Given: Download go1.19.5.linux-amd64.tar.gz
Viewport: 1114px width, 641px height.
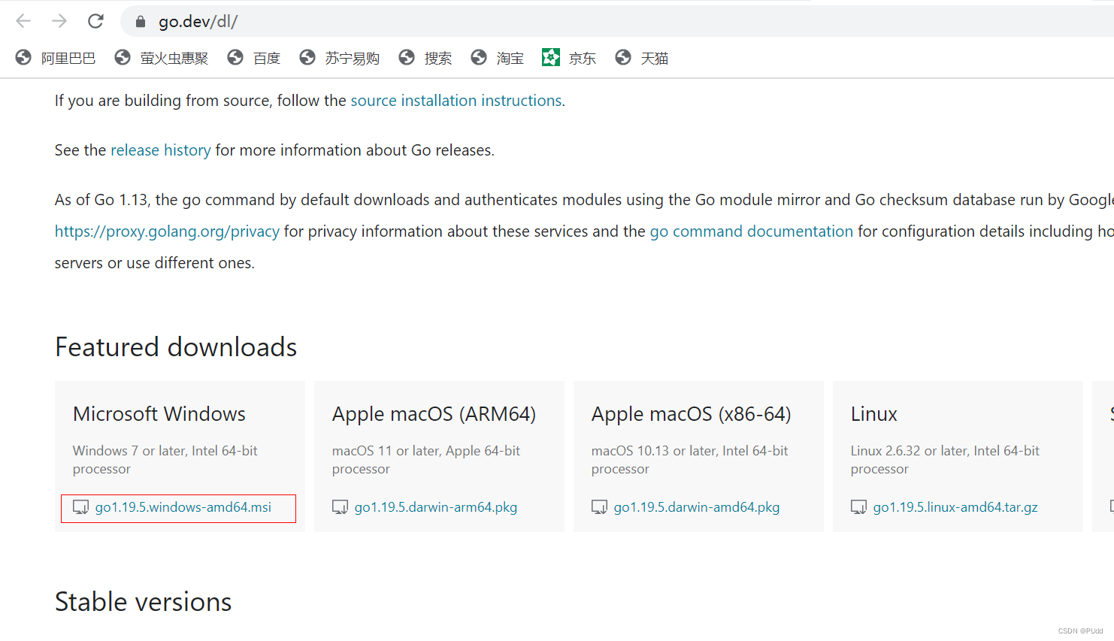Looking at the screenshot, I should (955, 507).
